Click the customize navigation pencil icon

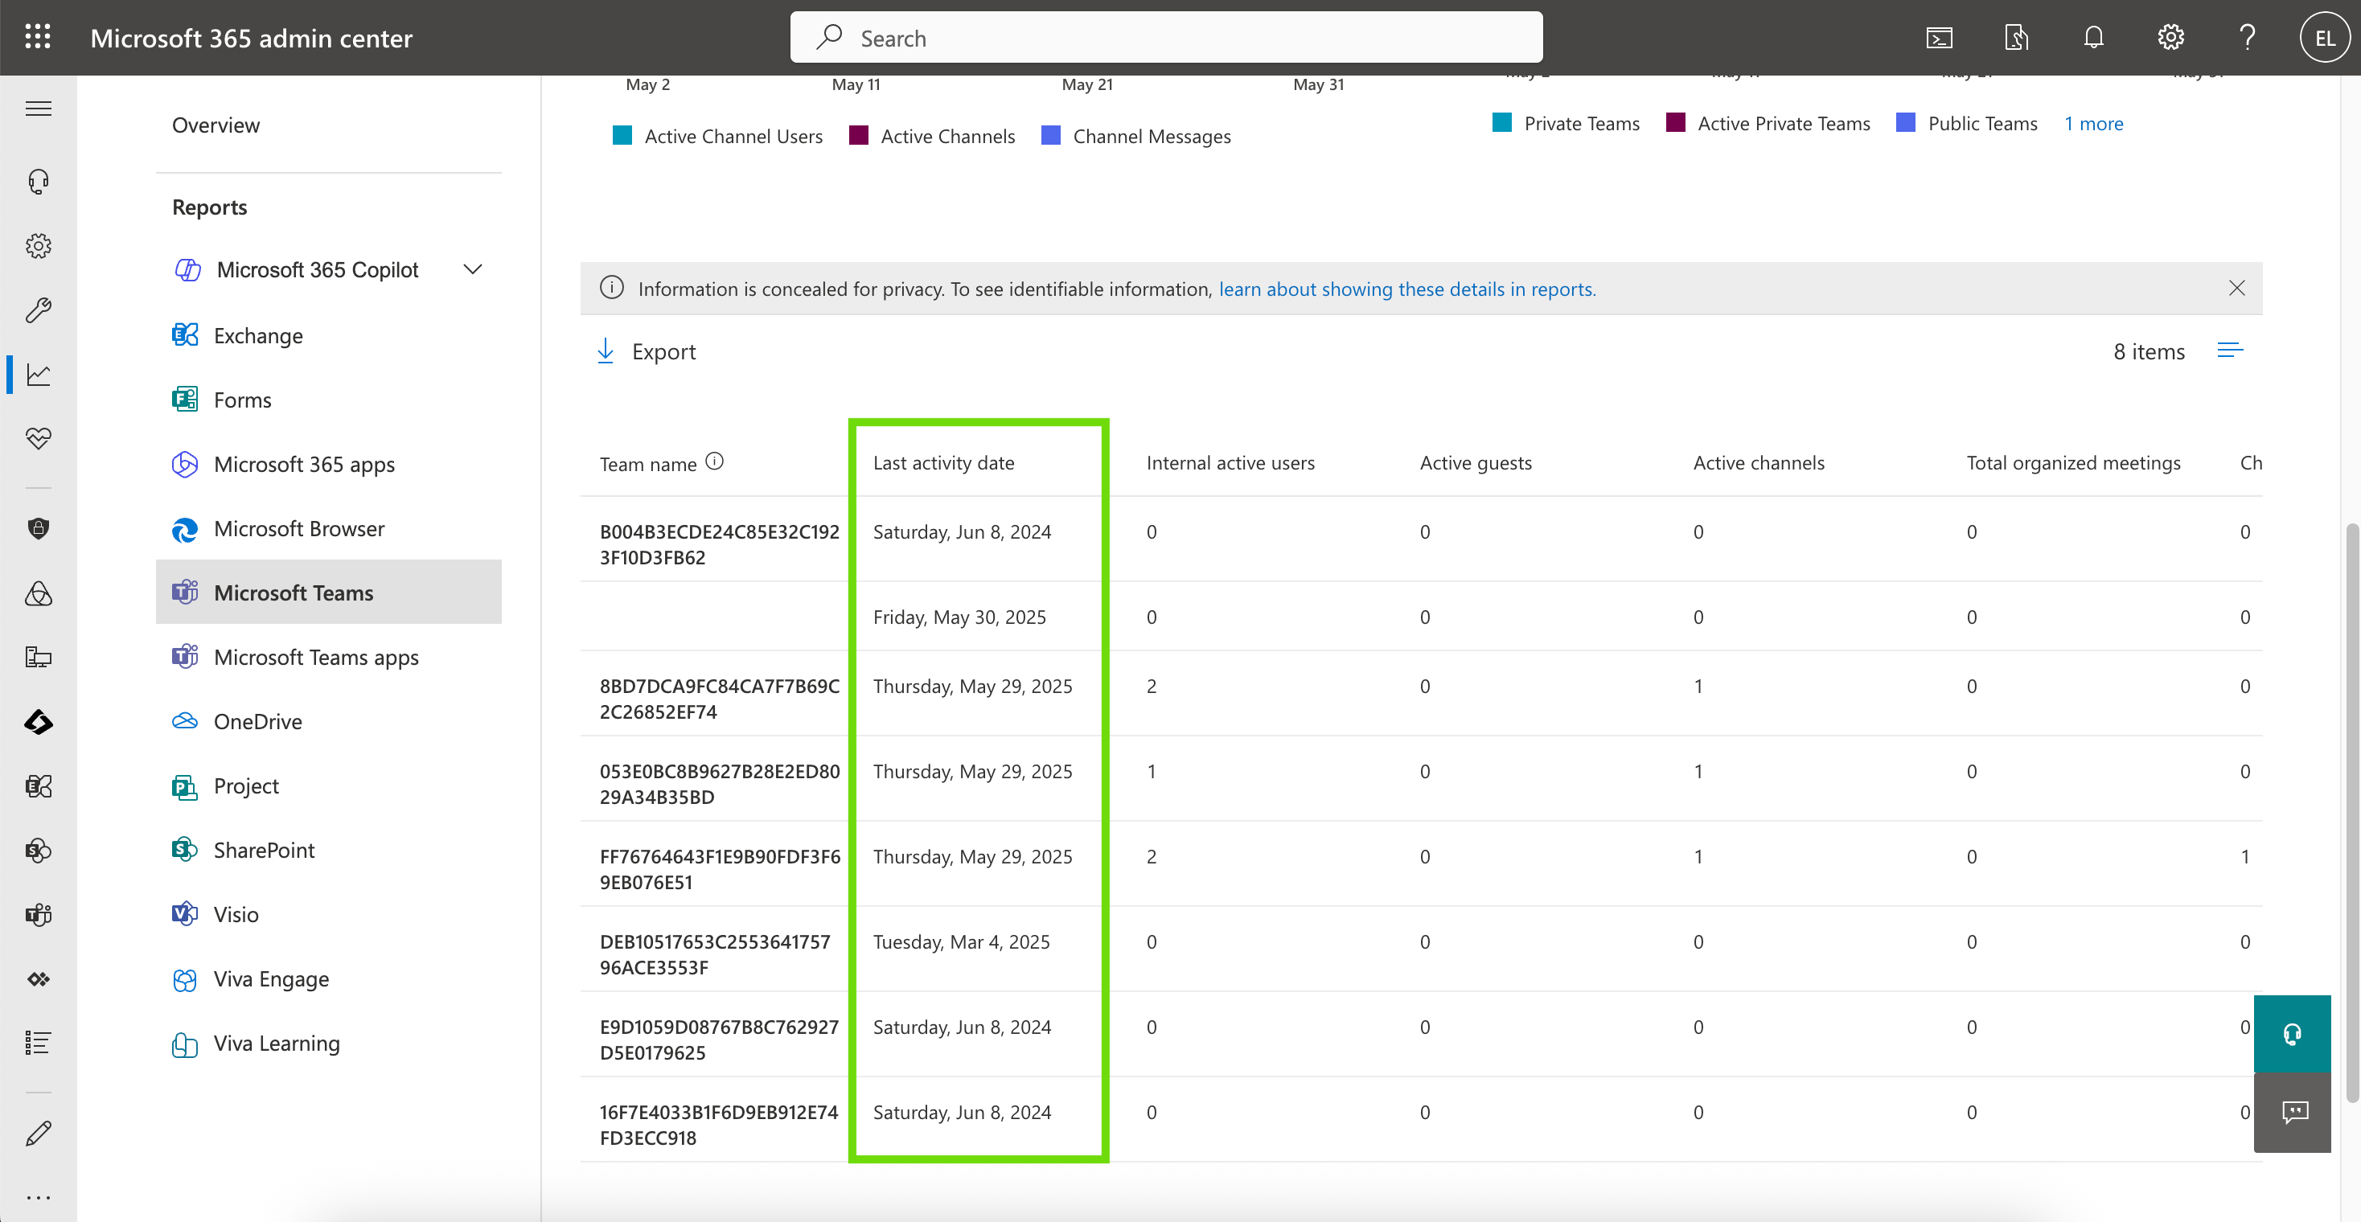coord(39,1133)
